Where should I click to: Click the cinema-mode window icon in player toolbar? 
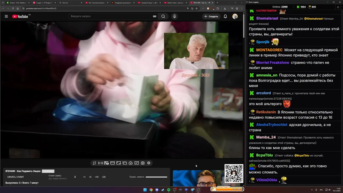125,163
